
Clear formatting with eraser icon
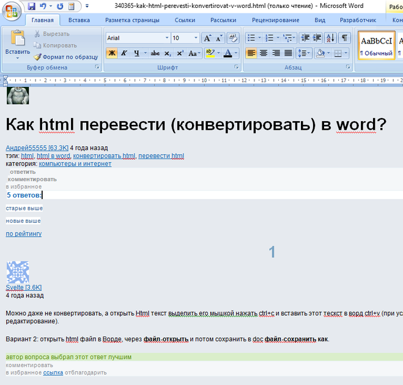pyautogui.click(x=233, y=38)
